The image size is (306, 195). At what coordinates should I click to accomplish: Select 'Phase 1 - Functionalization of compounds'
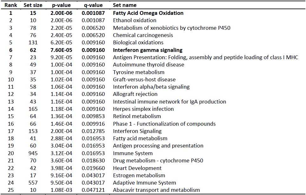pyautogui.click(x=164, y=124)
